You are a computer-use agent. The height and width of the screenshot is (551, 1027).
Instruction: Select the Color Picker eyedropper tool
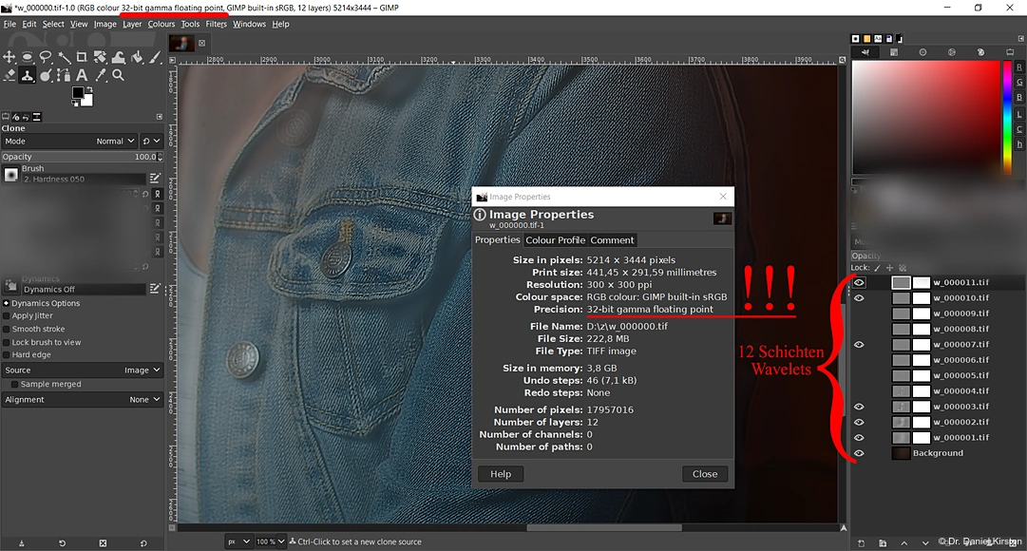click(x=100, y=75)
